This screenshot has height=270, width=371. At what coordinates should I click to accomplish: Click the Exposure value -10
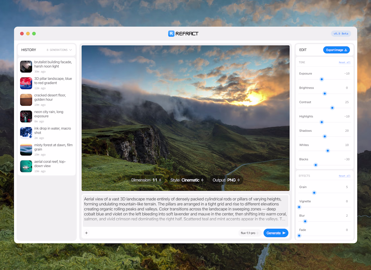tap(347, 73)
